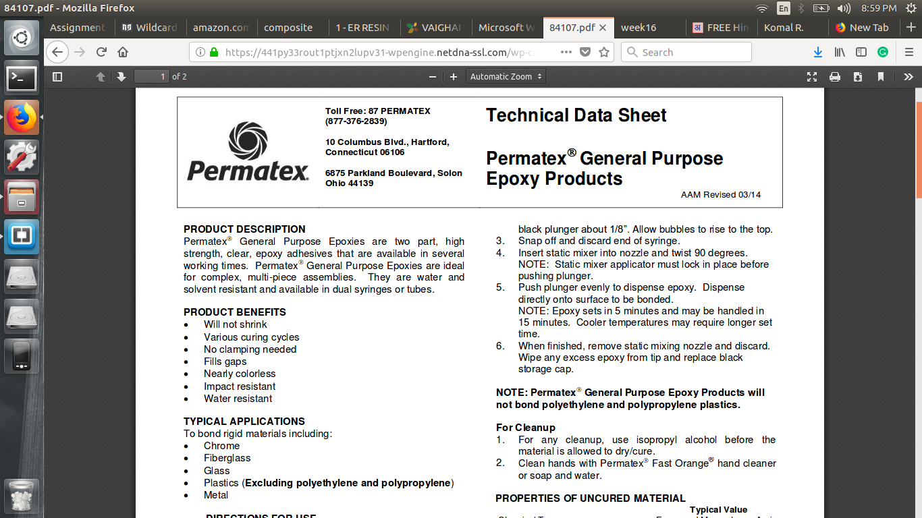Viewport: 922px width, 518px height.
Task: Switch to the Komal R. tab
Action: click(x=791, y=28)
